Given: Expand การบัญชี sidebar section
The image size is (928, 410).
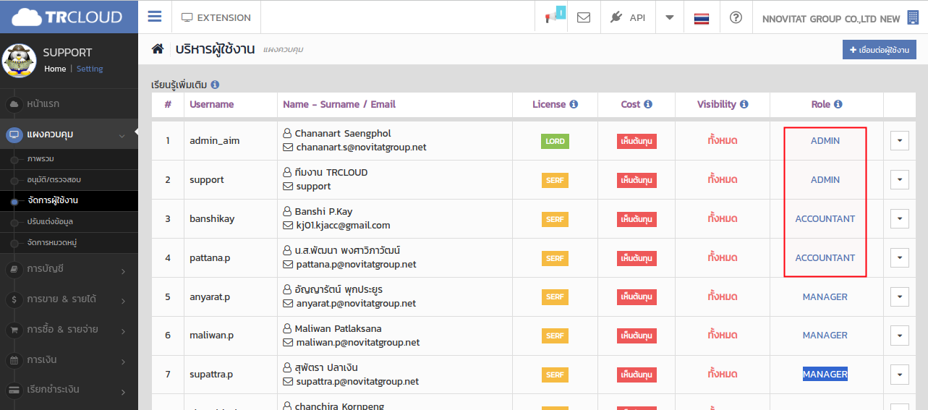Looking at the screenshot, I should click(69, 269).
